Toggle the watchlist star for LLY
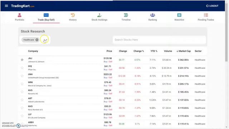Screen dimensions: 229x129 pyautogui.click(x=22, y=116)
